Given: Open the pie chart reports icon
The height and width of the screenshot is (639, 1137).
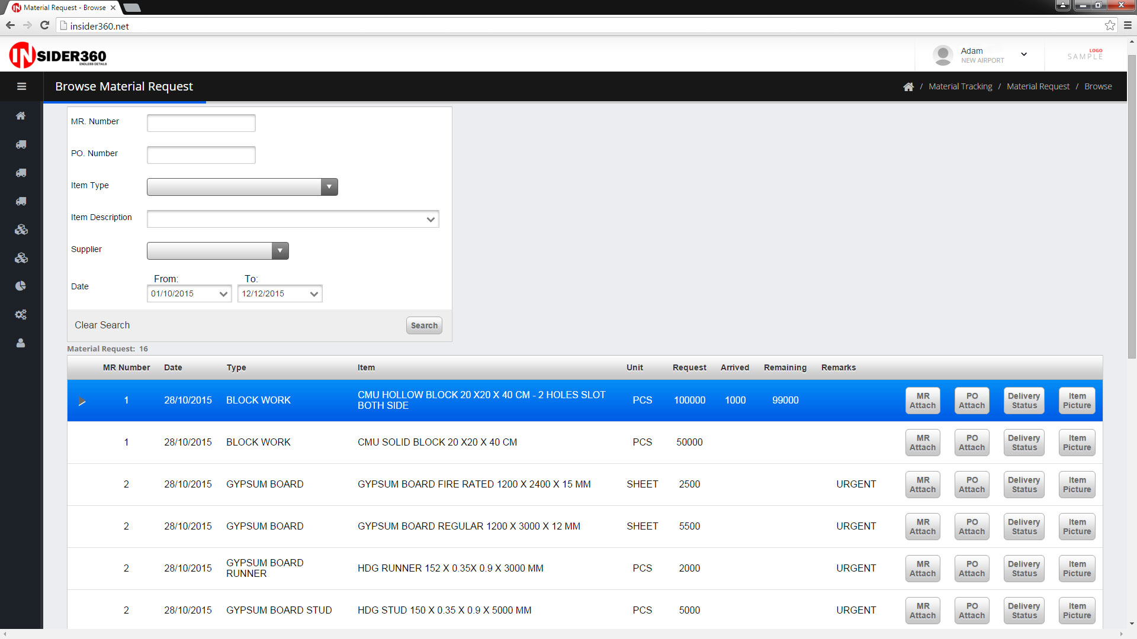Looking at the screenshot, I should coord(21,286).
